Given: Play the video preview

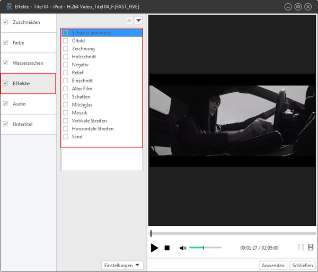Looking at the screenshot, I should tap(154, 248).
